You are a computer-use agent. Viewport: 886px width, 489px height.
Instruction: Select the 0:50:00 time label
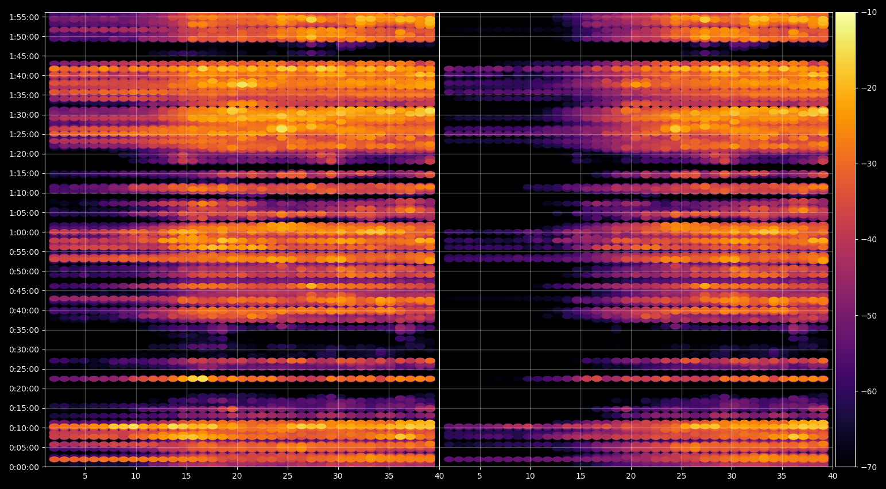[x=24, y=271]
